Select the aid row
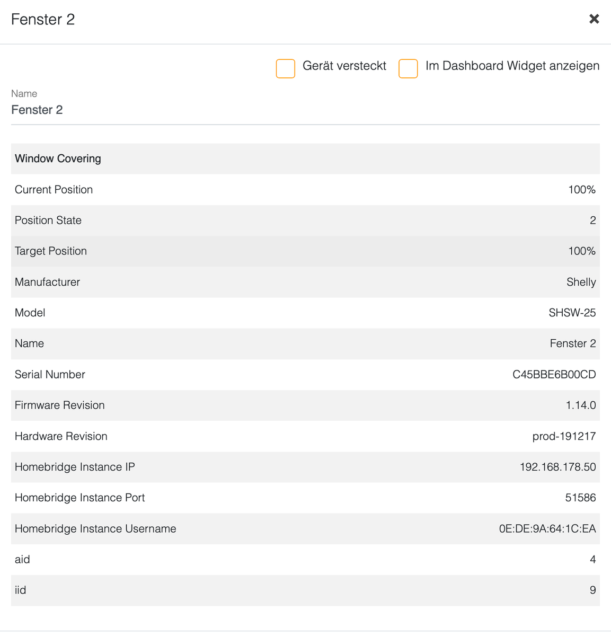The image size is (611, 636). tap(305, 560)
